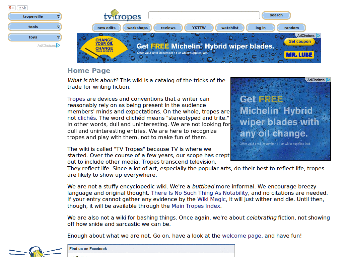The image size is (343, 257).
Task: Follow the Tropes link
Action: pos(76,99)
